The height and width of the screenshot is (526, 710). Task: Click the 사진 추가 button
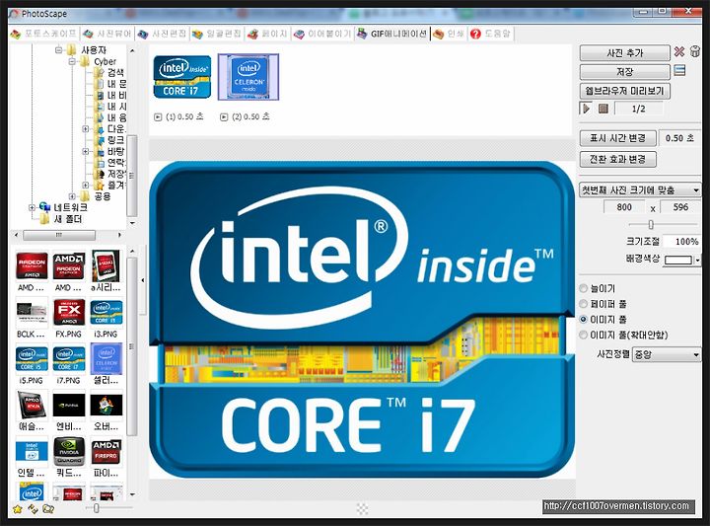624,53
